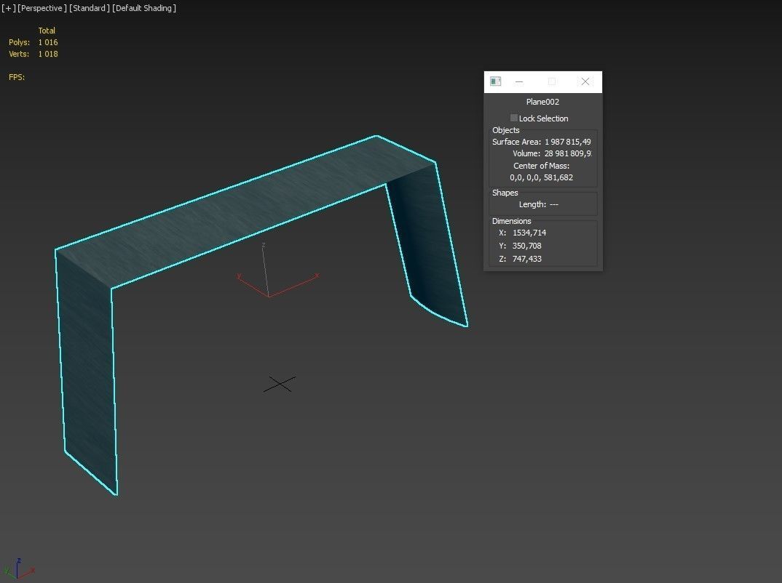Click the Plane002 object name
Image resolution: width=782 pixels, height=583 pixels.
542,102
